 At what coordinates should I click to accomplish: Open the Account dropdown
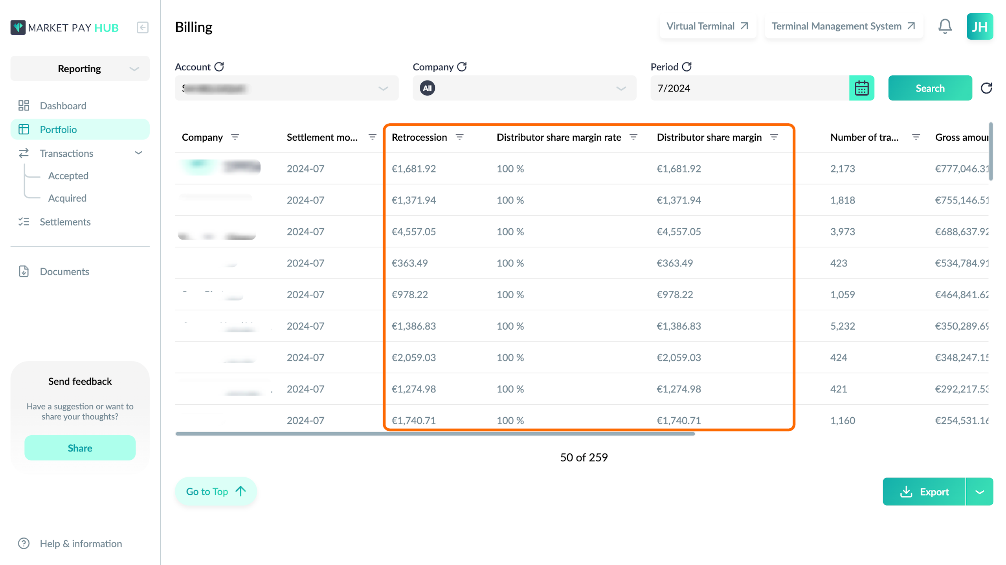click(286, 88)
